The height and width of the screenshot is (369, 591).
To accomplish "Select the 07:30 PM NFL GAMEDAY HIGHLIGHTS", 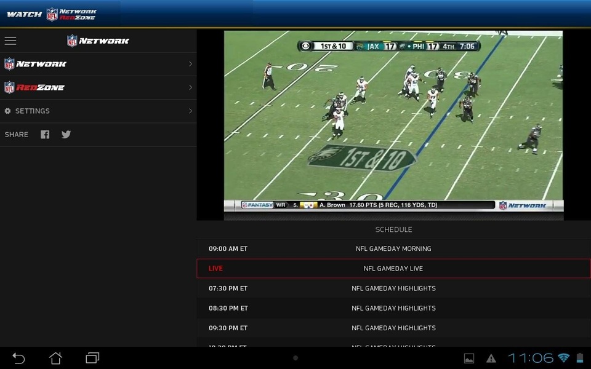I will (x=393, y=288).
